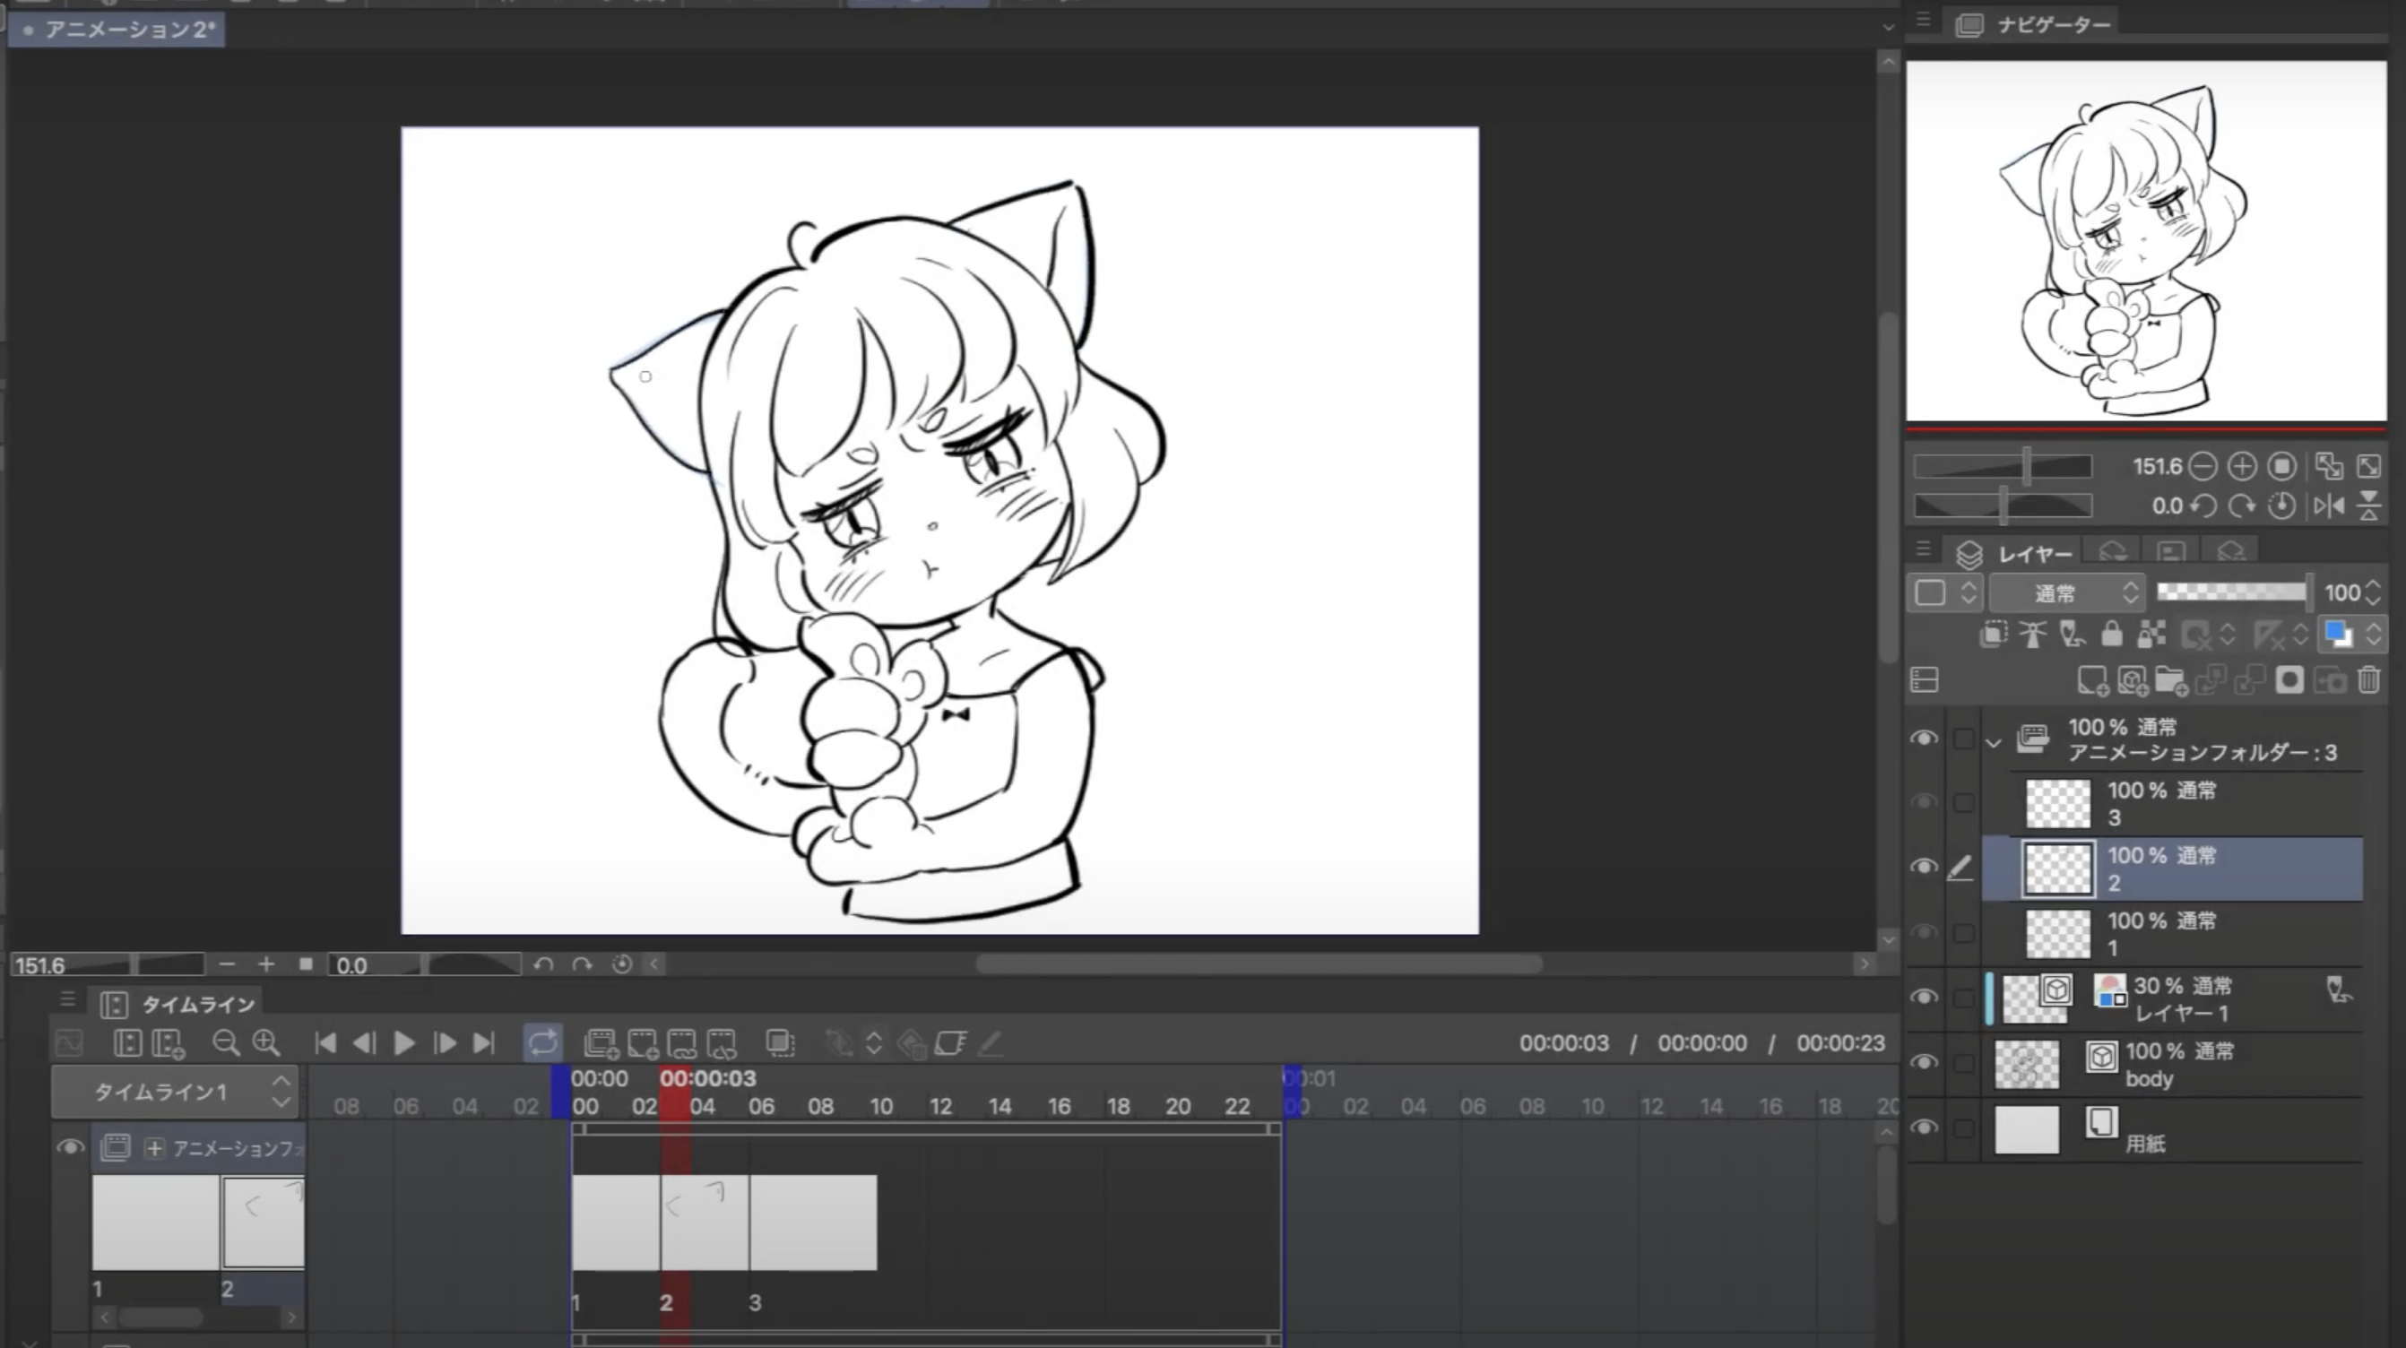
Task: Click the Navigator zoom in plus button
Action: point(2242,466)
